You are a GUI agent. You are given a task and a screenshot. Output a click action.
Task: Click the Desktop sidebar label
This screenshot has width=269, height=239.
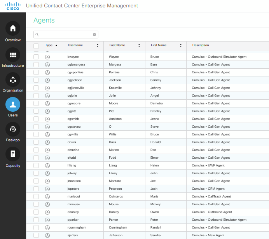(13, 140)
